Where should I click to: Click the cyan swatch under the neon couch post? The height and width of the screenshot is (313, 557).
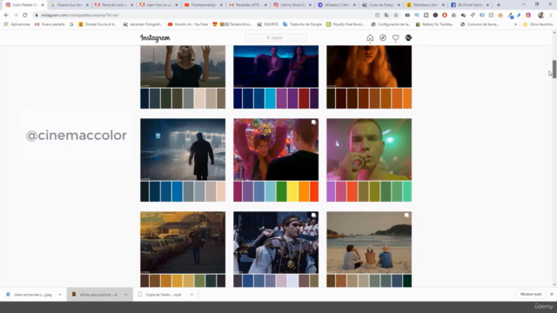click(x=270, y=98)
